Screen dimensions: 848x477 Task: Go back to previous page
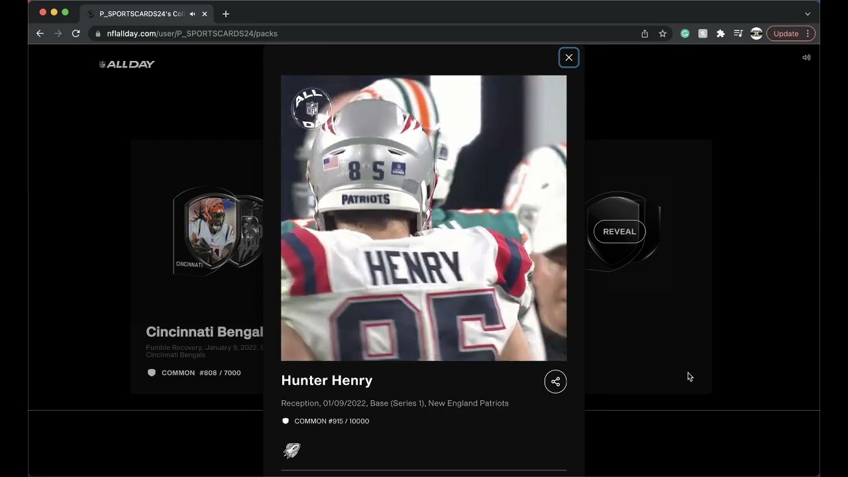point(40,33)
